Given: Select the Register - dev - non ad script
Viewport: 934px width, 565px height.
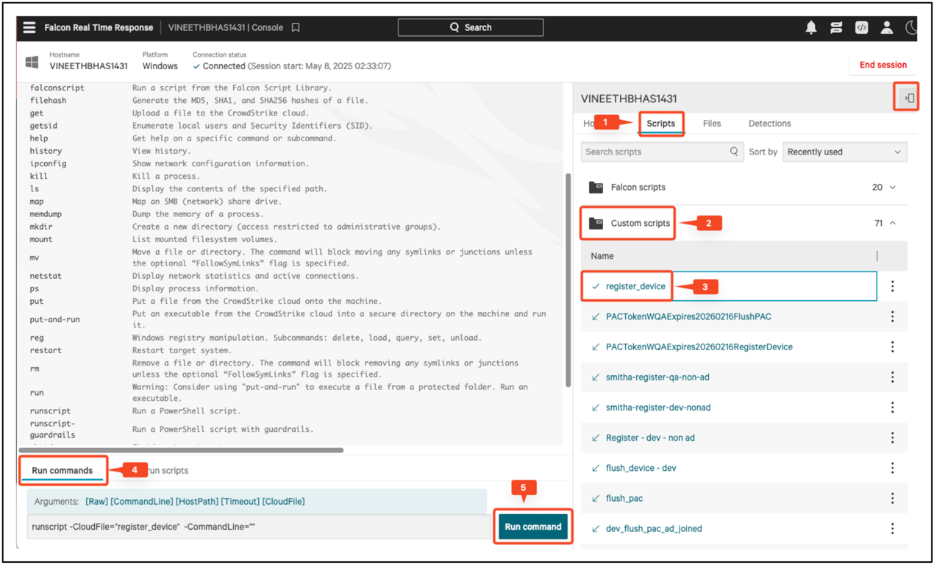Looking at the screenshot, I should tap(650, 438).
